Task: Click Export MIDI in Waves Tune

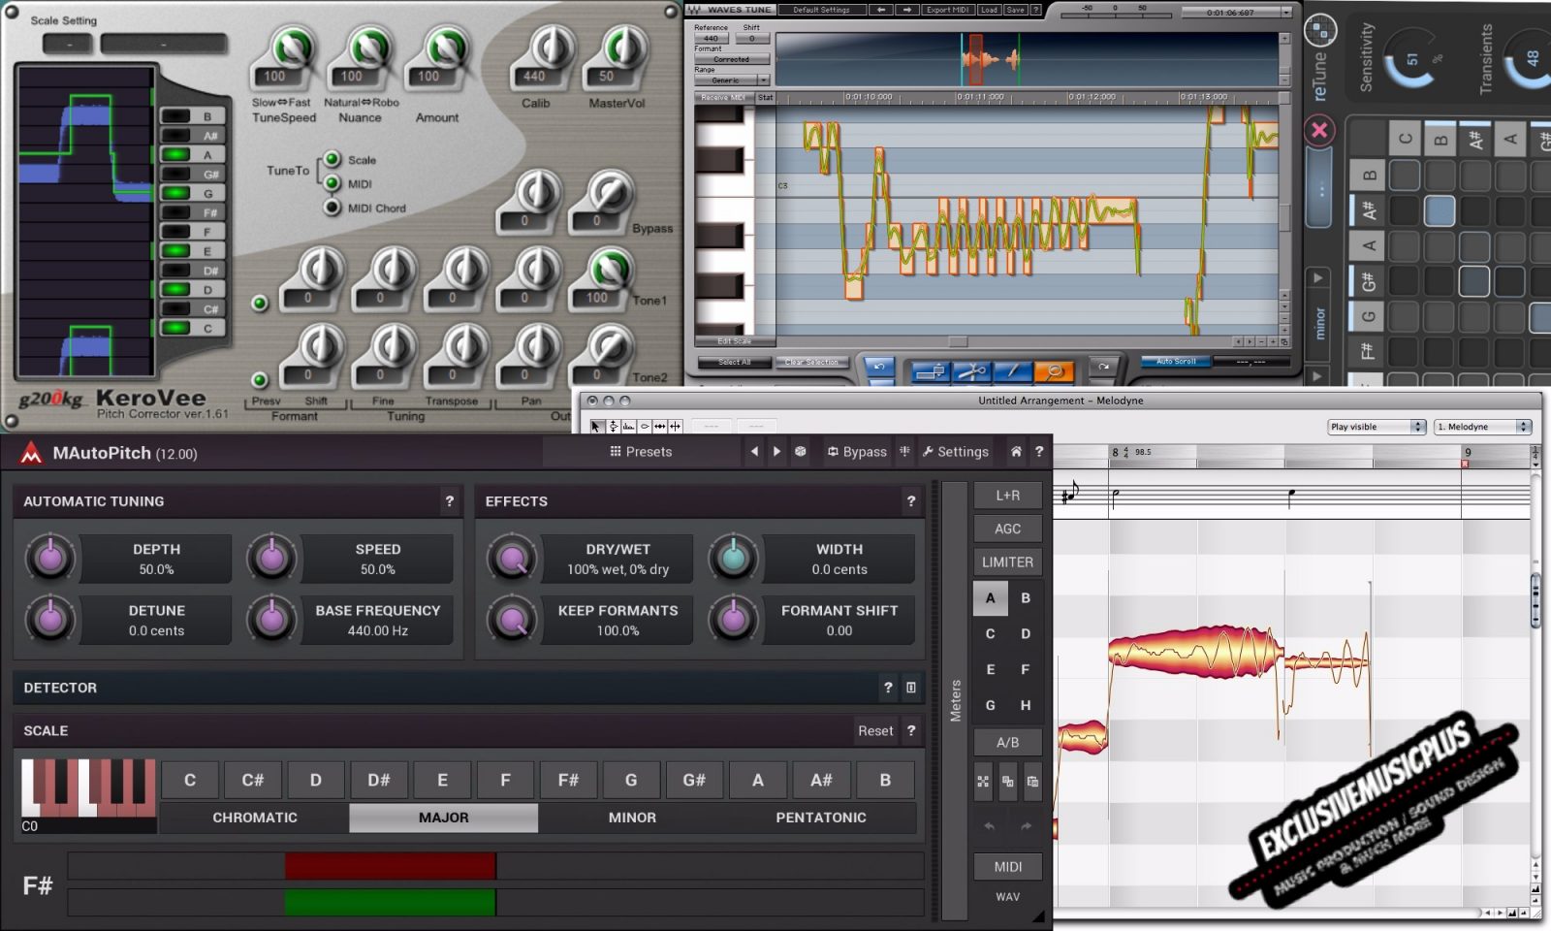Action: [947, 10]
